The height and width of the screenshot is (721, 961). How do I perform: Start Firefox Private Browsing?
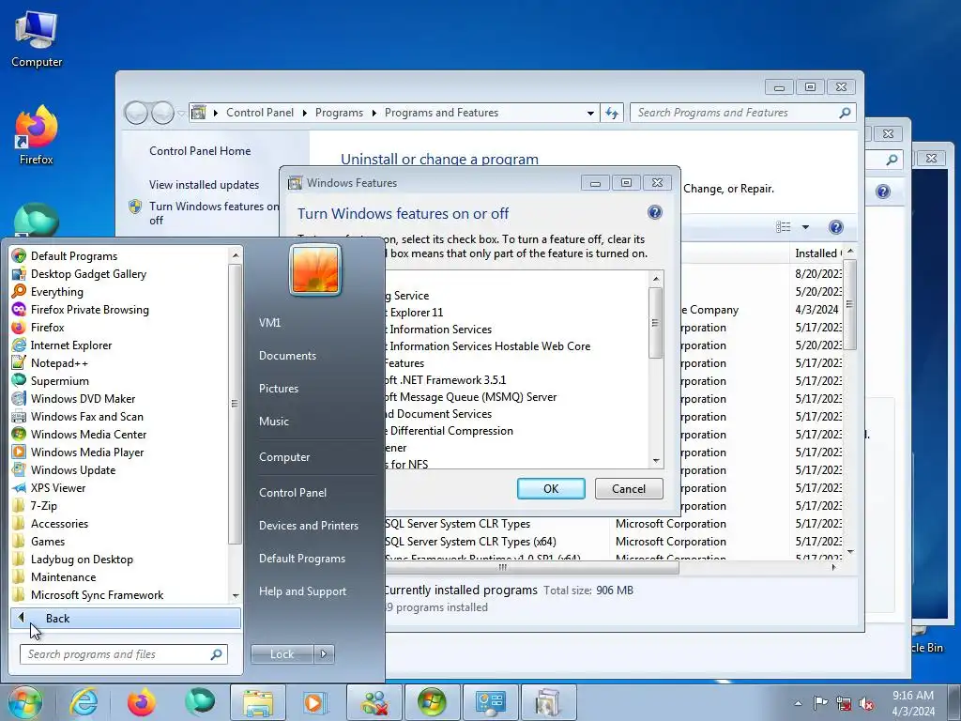[81, 309]
